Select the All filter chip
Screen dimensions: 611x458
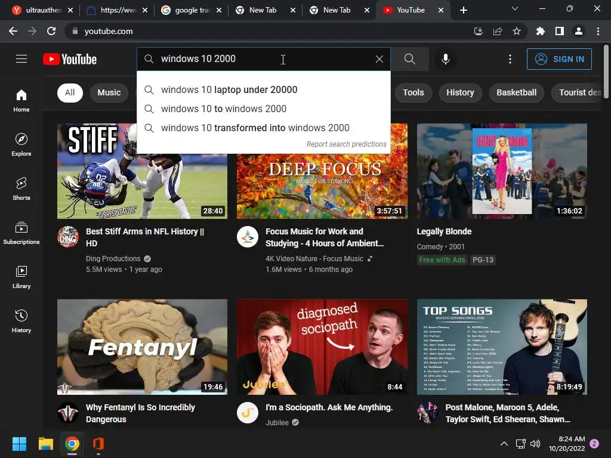coord(70,92)
